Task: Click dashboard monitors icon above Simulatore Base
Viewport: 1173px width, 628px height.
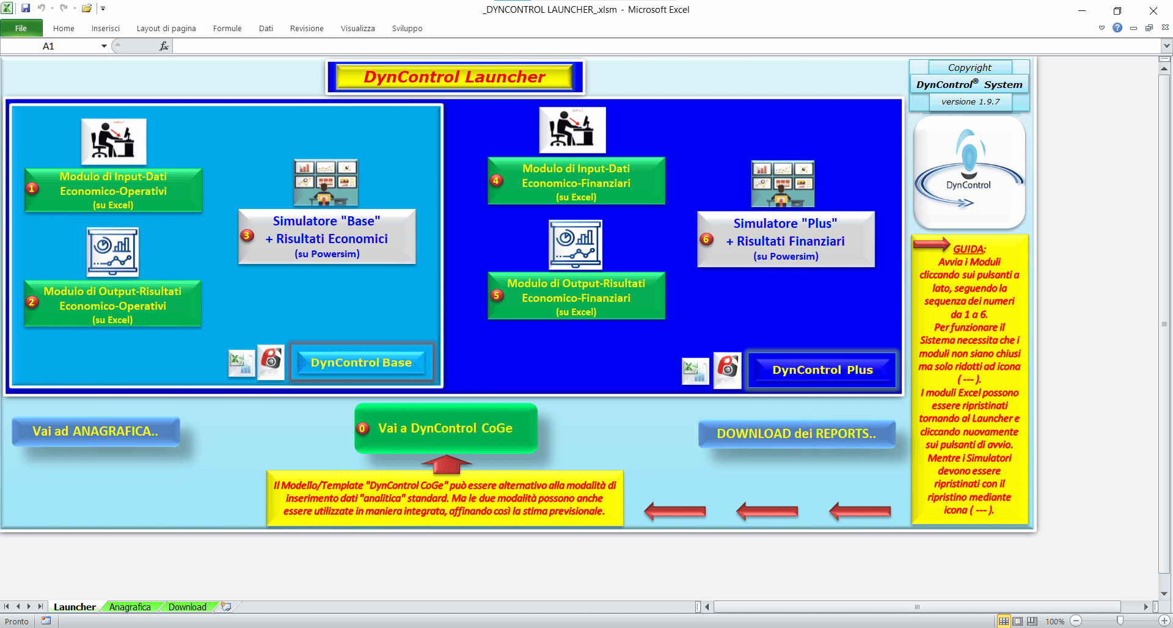Action: (x=326, y=183)
